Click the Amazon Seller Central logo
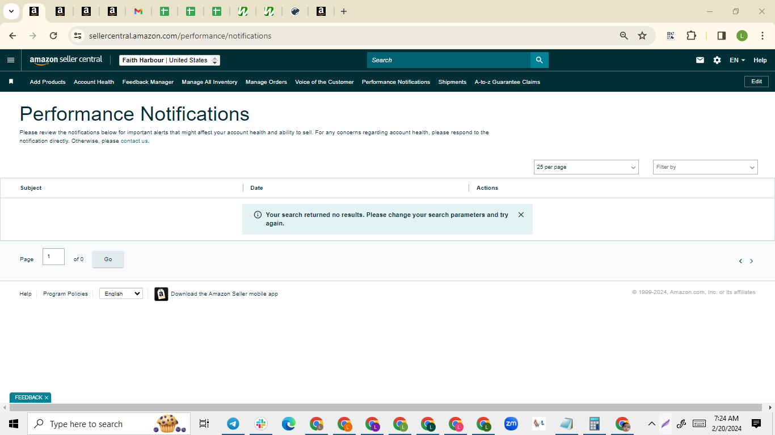Image resolution: width=775 pixels, height=435 pixels. (x=66, y=60)
